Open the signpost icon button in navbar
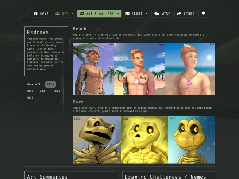239x179 pixels. 203,14
